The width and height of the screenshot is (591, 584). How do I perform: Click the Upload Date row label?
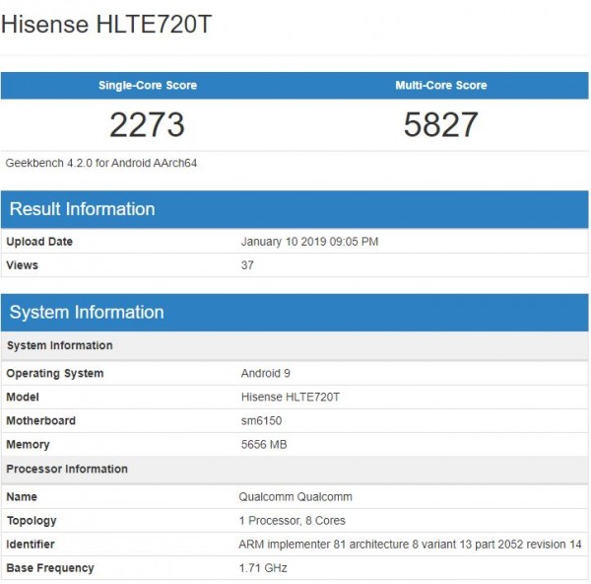tap(39, 242)
